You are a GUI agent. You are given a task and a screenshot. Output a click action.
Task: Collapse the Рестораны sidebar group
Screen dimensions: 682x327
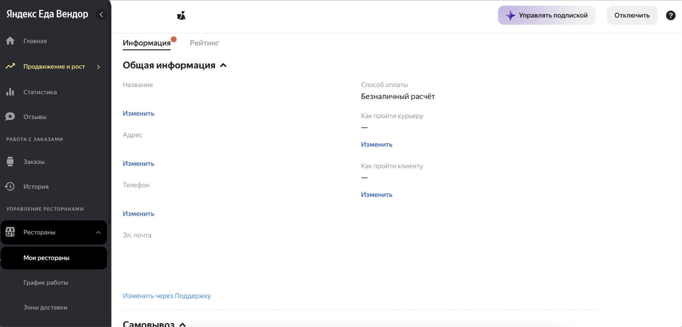pos(98,232)
